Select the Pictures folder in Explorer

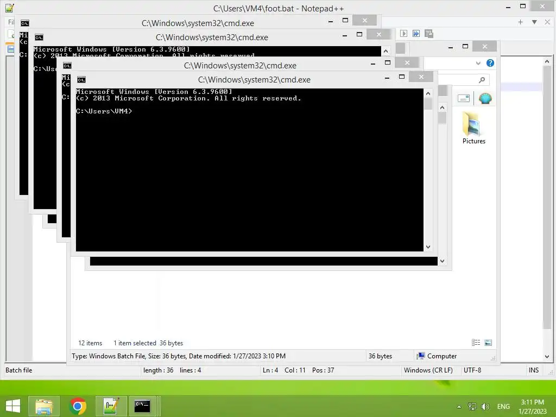tap(473, 128)
